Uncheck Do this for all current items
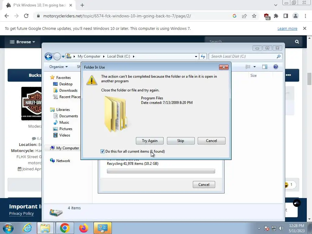312x234 pixels. coord(102,151)
